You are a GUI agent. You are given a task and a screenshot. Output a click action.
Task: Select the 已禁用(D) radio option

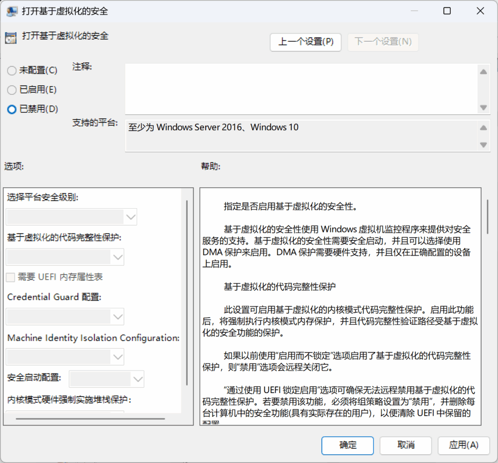pyautogui.click(x=12, y=109)
